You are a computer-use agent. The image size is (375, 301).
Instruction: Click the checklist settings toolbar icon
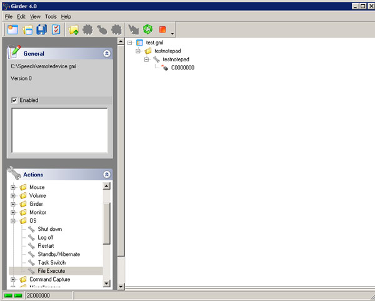56,29
